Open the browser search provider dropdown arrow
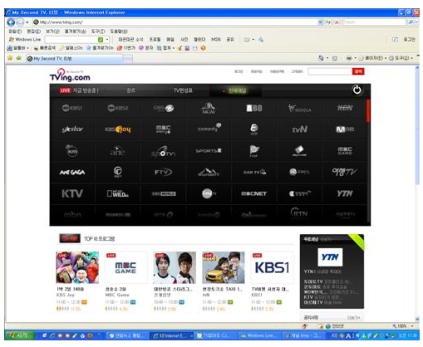Viewport: 423px width, 347px height. (x=416, y=22)
